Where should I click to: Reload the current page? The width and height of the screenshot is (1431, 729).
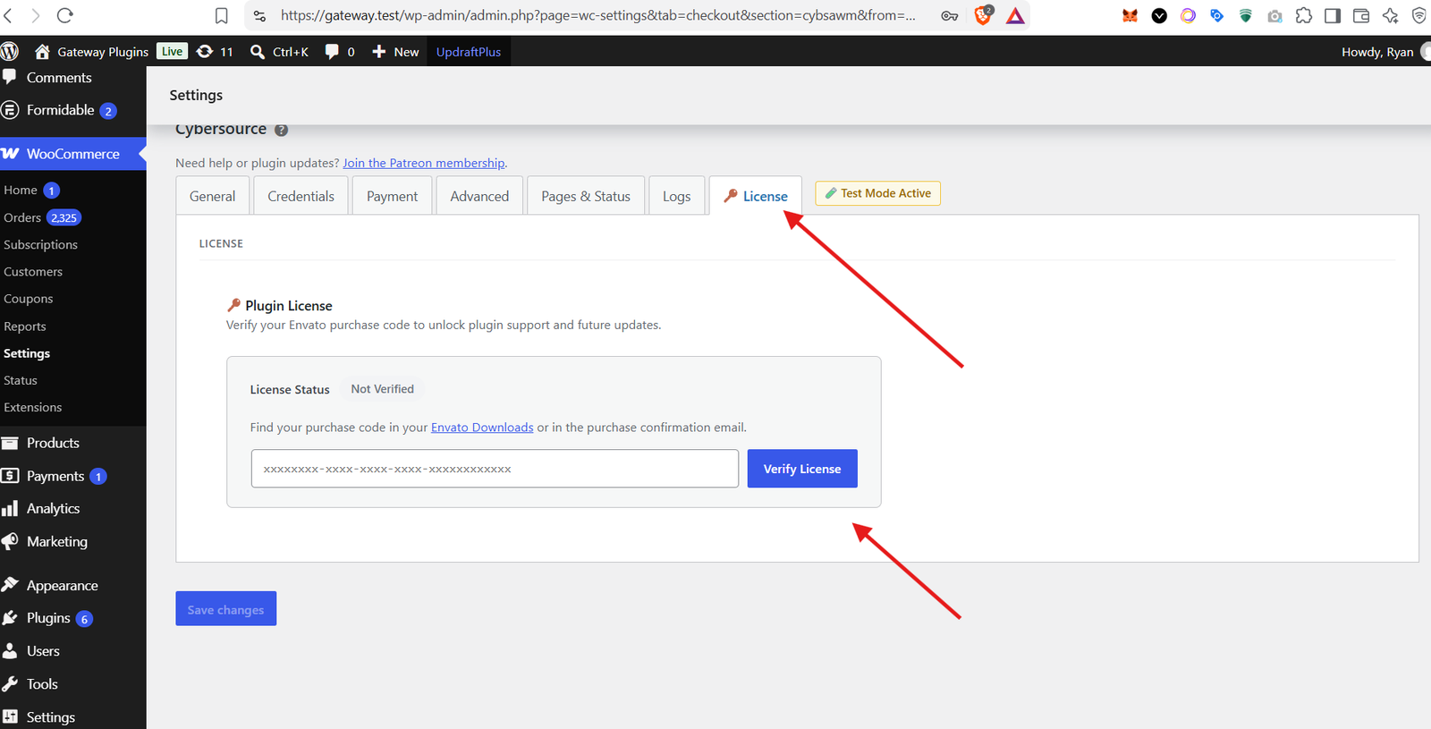pos(64,15)
